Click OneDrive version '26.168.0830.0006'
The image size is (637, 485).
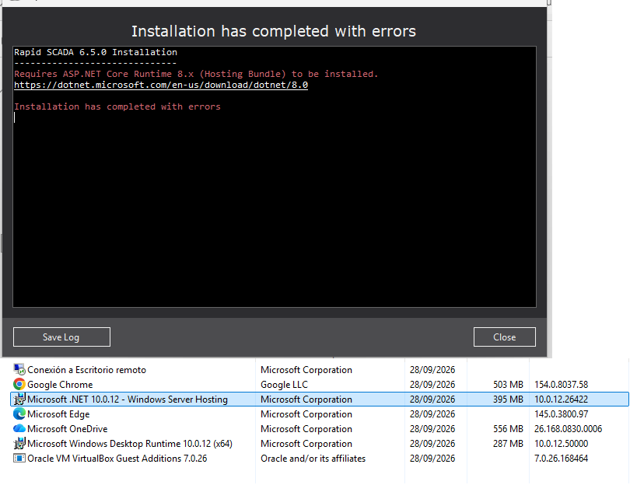568,429
